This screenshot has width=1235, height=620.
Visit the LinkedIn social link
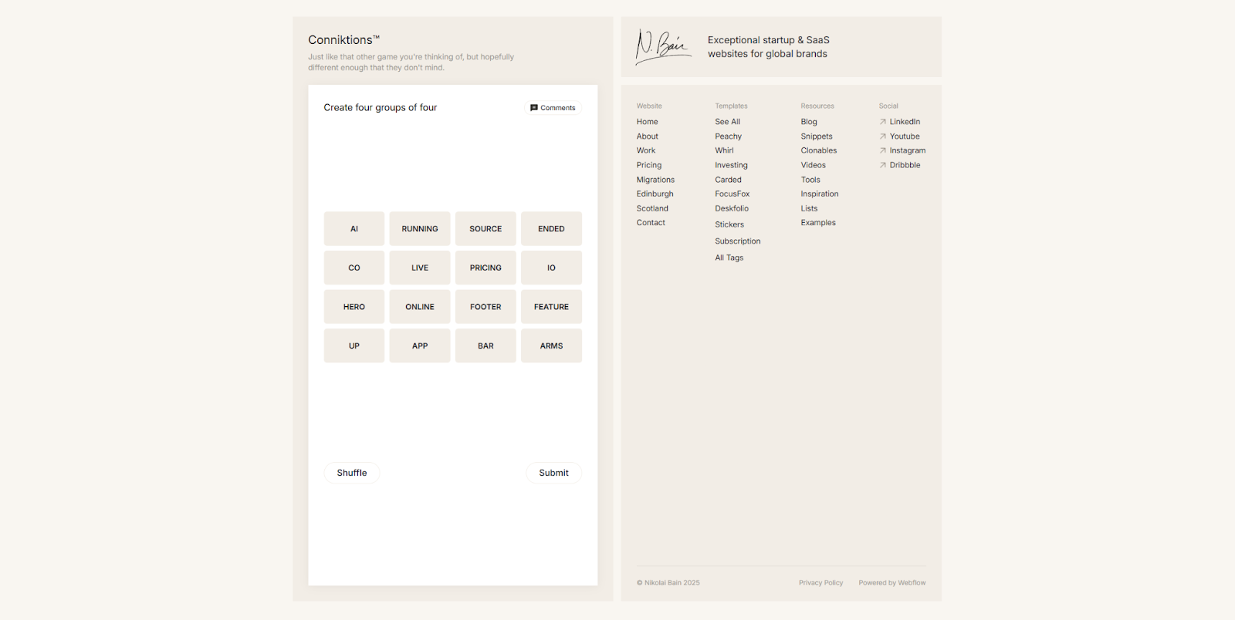905,122
